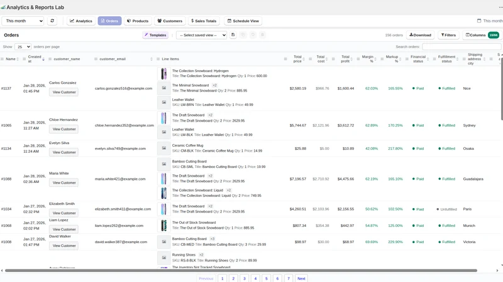Click the Analytics & Reports Lab logo icon
This screenshot has height=282, width=503.
(3, 7)
